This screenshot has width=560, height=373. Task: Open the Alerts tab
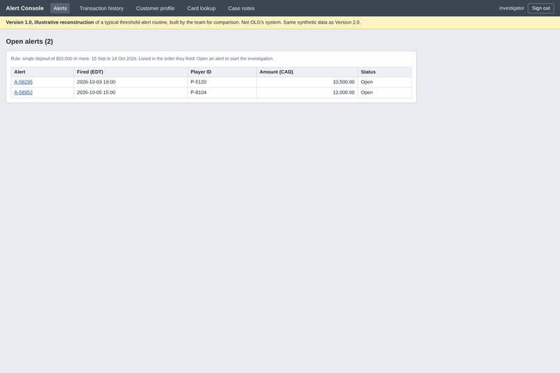(60, 8)
